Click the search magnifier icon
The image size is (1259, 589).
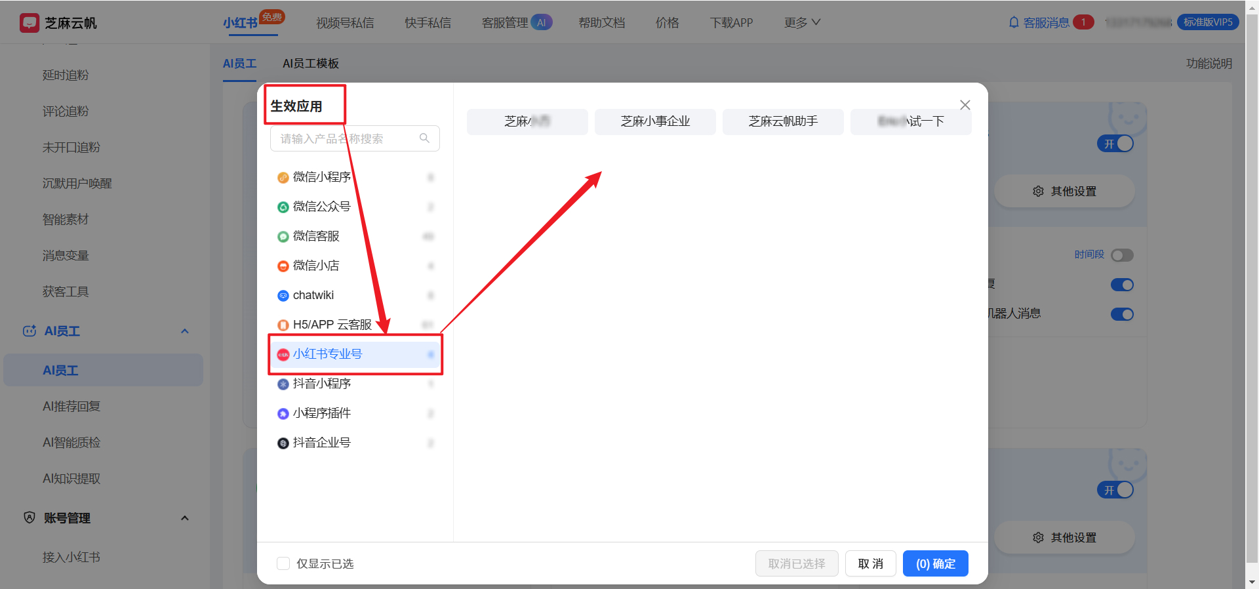pyautogui.click(x=424, y=138)
